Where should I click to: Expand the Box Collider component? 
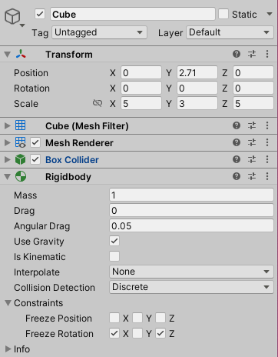(8, 159)
